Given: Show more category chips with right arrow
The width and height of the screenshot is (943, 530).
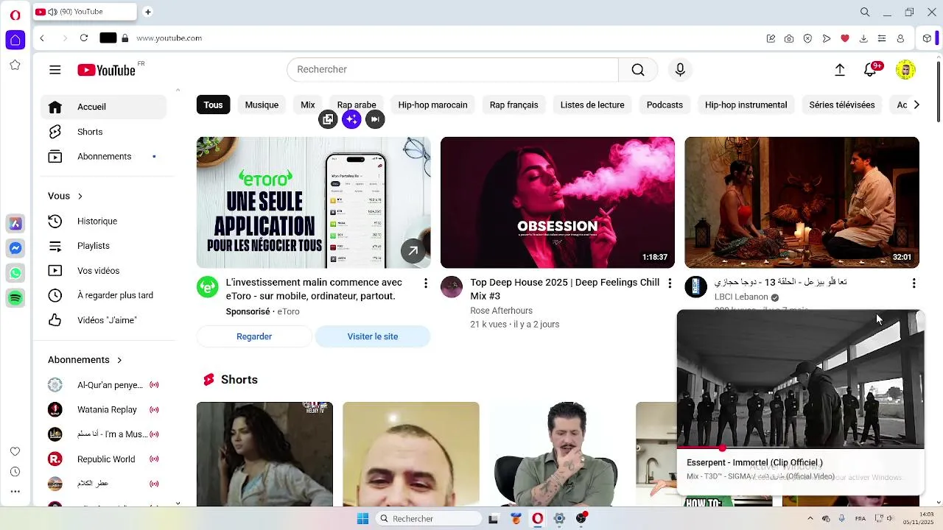Looking at the screenshot, I should point(916,105).
